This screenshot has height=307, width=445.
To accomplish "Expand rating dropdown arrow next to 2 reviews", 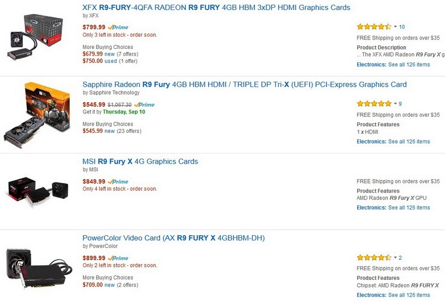I will point(395,258).
